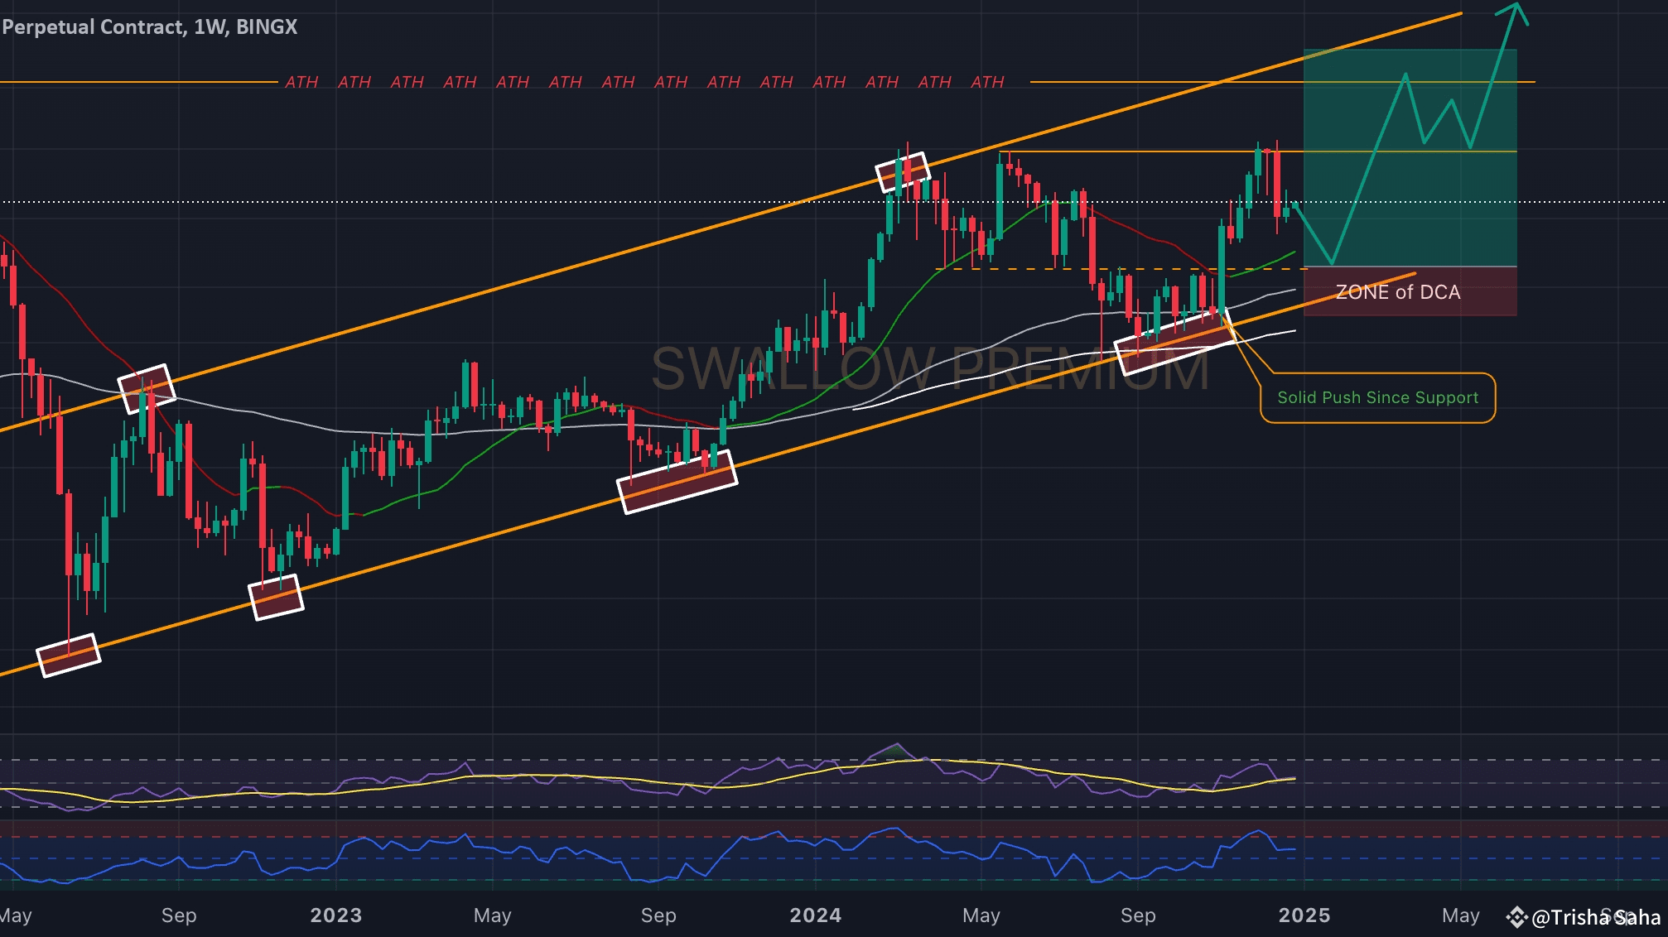1668x937 pixels.
Task: Select the 2023 label on the time axis
Action: click(335, 915)
